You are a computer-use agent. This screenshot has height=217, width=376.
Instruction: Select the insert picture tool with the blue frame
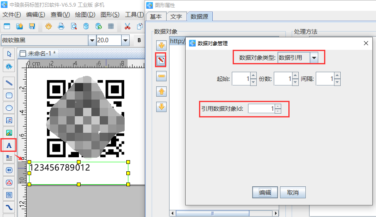(x=9, y=120)
